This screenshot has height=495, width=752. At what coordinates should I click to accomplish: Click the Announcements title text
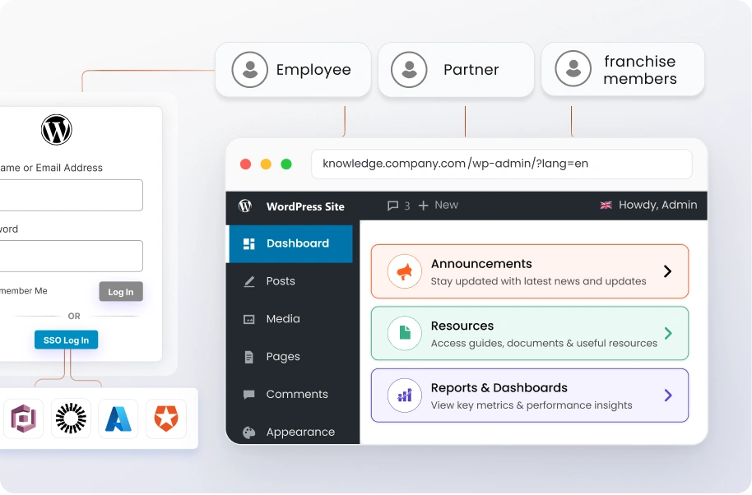tap(481, 264)
